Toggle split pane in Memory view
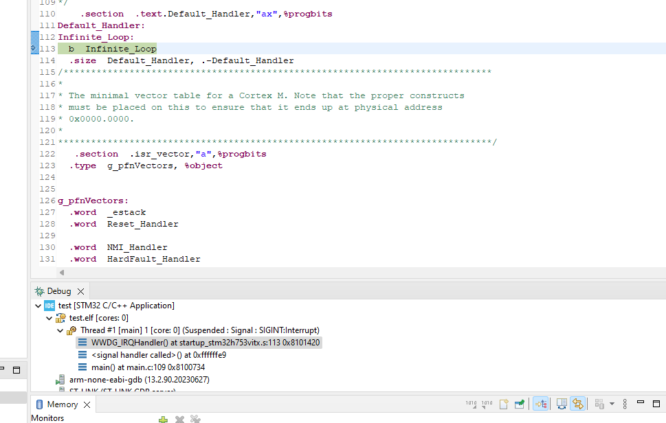 tap(562, 404)
